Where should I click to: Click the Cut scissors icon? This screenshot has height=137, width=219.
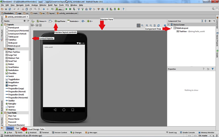(23, 9)
